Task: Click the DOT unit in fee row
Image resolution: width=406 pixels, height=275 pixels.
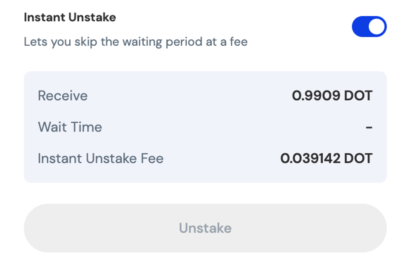Action: pos(358,158)
